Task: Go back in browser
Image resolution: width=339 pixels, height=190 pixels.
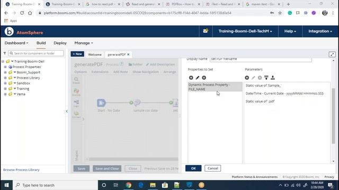Action: click(6, 13)
